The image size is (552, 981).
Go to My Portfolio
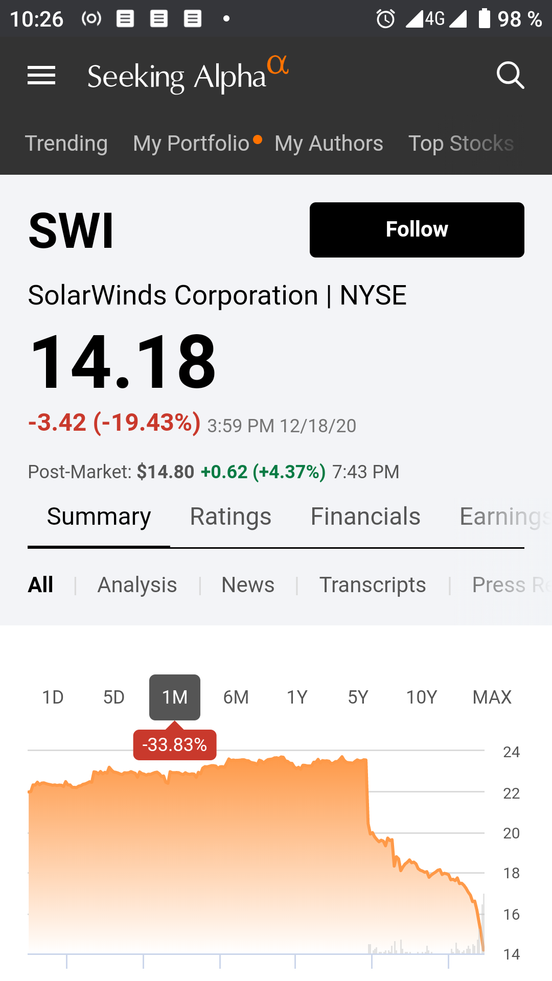click(x=191, y=144)
